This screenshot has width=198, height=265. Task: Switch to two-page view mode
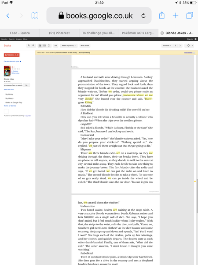[x=44, y=45]
